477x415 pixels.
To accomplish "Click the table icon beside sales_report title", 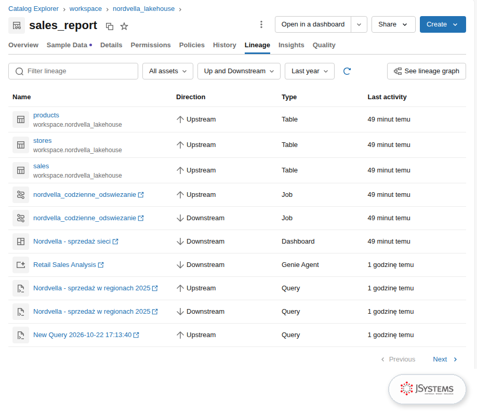I will (17, 25).
